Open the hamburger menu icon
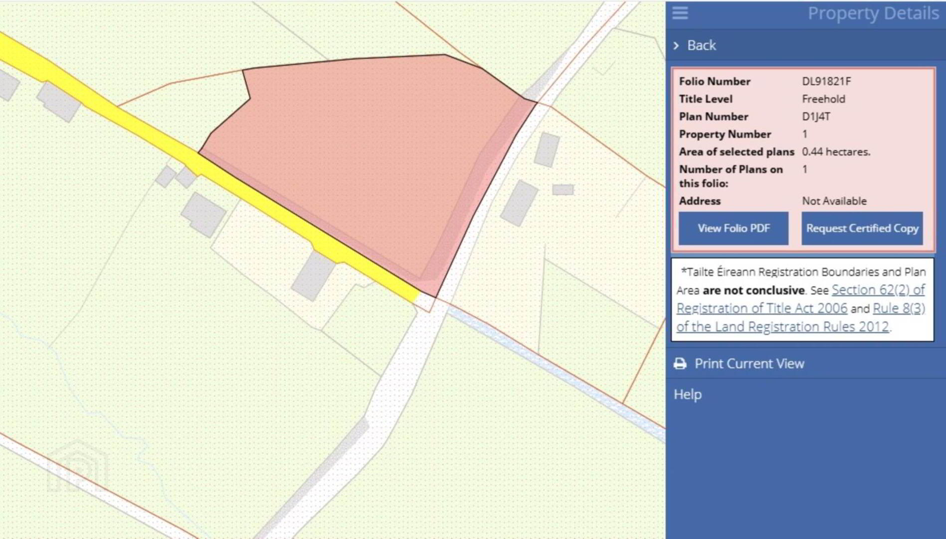 [x=680, y=13]
